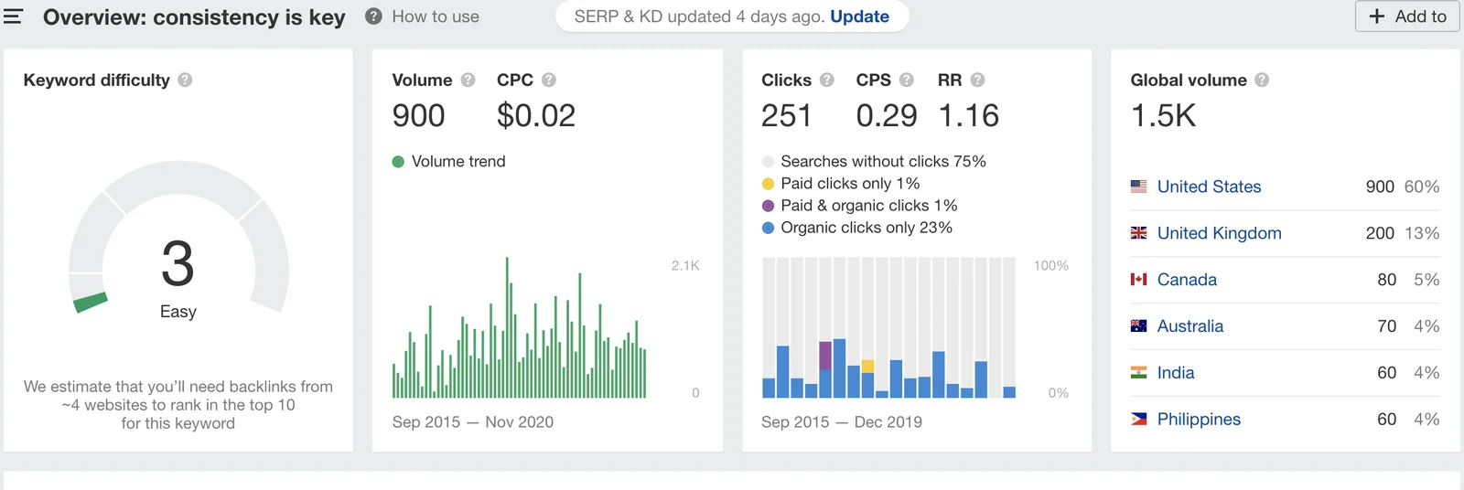The width and height of the screenshot is (1464, 490).
Task: Open the CPS help icon
Action: click(907, 80)
